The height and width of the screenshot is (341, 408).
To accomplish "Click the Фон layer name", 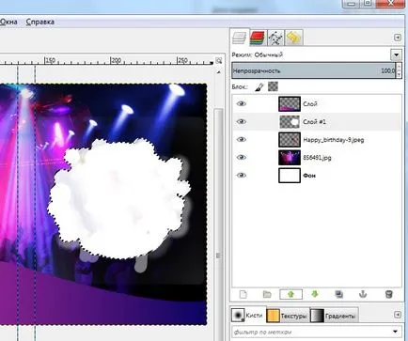I will (x=309, y=176).
